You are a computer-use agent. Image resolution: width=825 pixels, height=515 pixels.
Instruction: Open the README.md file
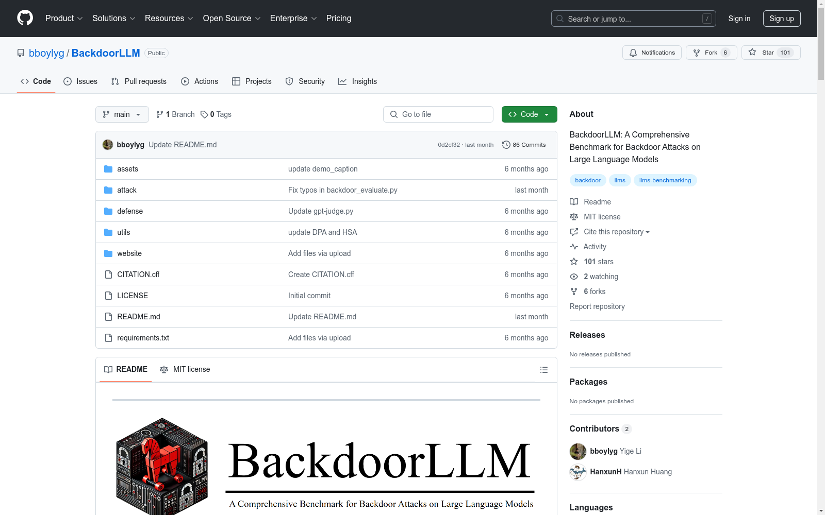click(139, 317)
